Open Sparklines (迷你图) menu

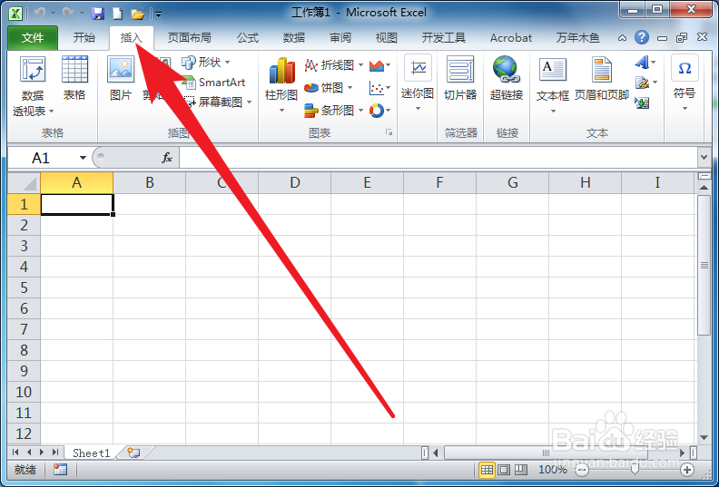[418, 83]
